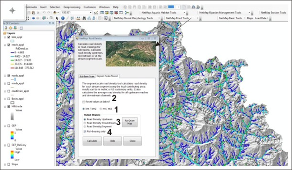The image size is (292, 170).
Task: Check the GEP layer
Action: (x=9, y=126)
